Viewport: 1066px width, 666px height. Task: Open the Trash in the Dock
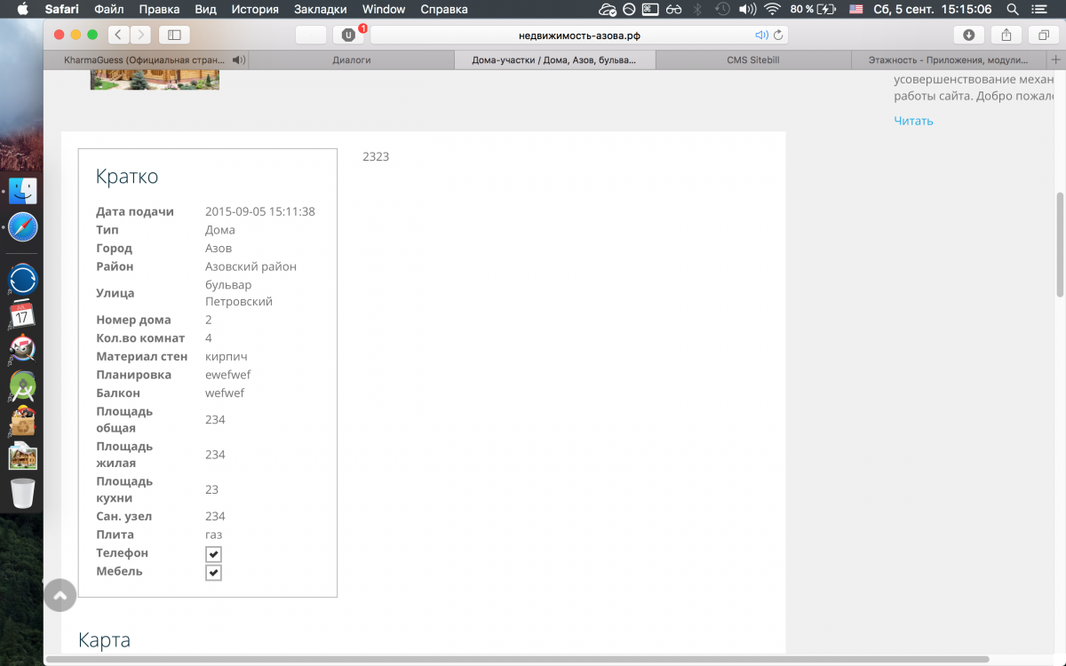23,493
